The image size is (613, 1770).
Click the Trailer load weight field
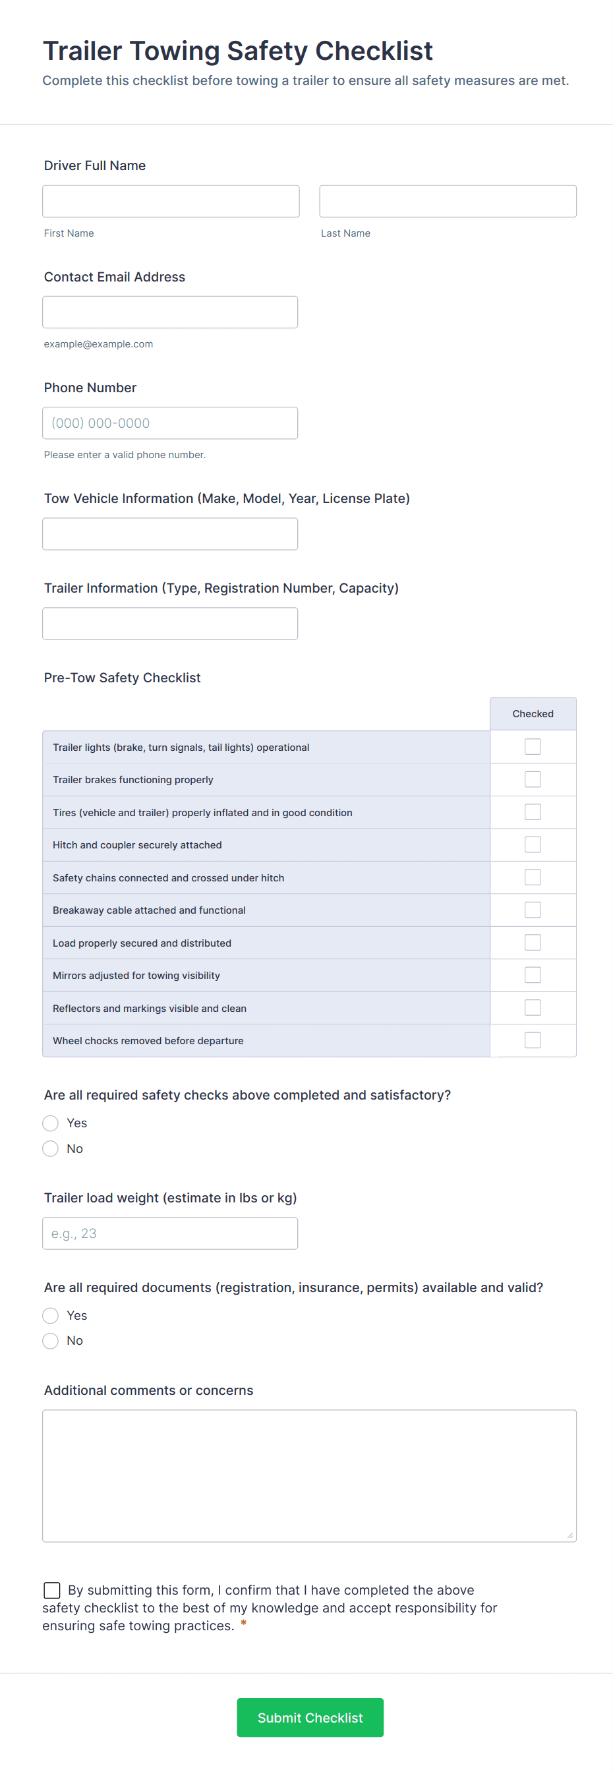tap(170, 1233)
